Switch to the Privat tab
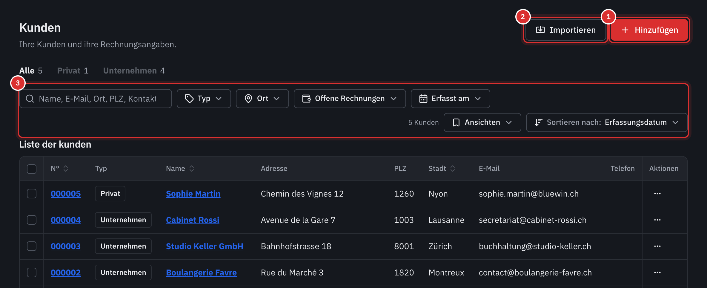The height and width of the screenshot is (288, 707). 73,71
